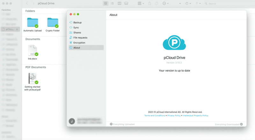This screenshot has width=255, height=140.
Task: Select the About sidebar item
Action: tap(76, 48)
